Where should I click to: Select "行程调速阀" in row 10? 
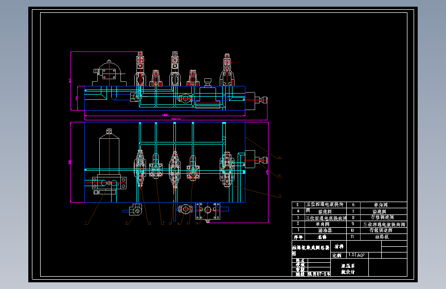tap(381, 230)
